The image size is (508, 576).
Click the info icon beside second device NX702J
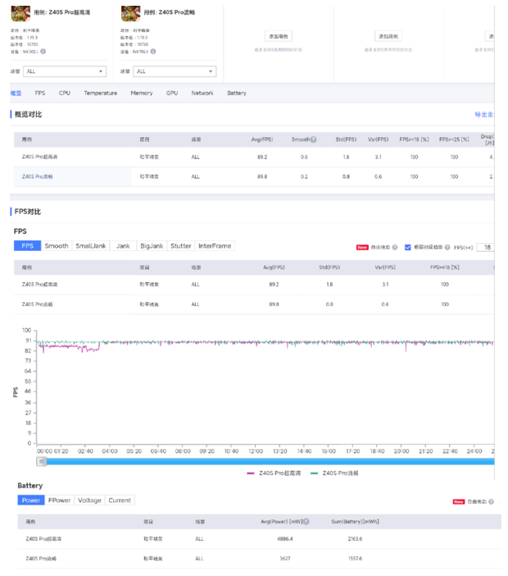coord(153,51)
